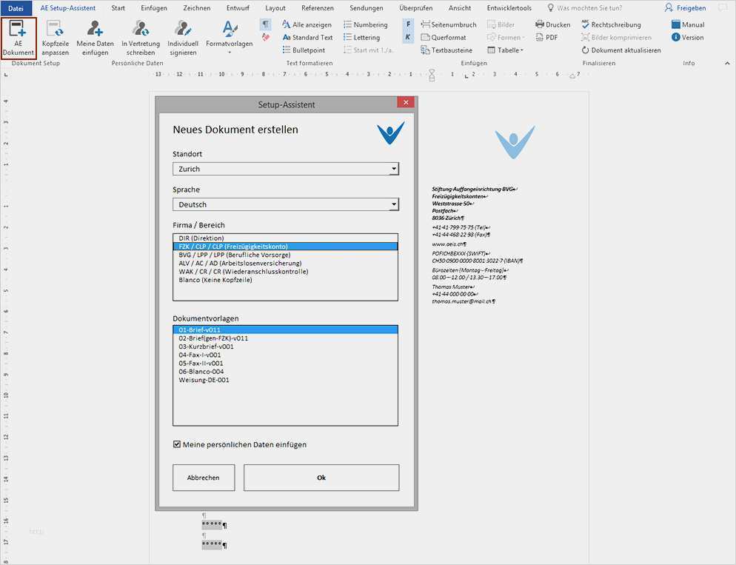Click the Was möchten Sie tun search field
The width and height of the screenshot is (736, 565).
(585, 8)
